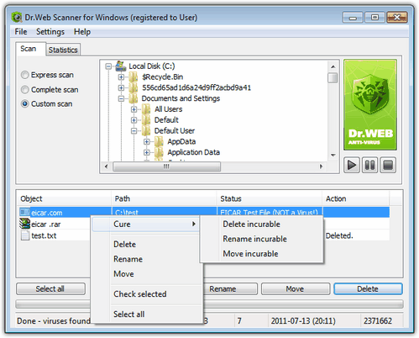Image resolution: width=419 pixels, height=338 pixels.
Task: Choose Move incurable in submenu
Action: 250,254
